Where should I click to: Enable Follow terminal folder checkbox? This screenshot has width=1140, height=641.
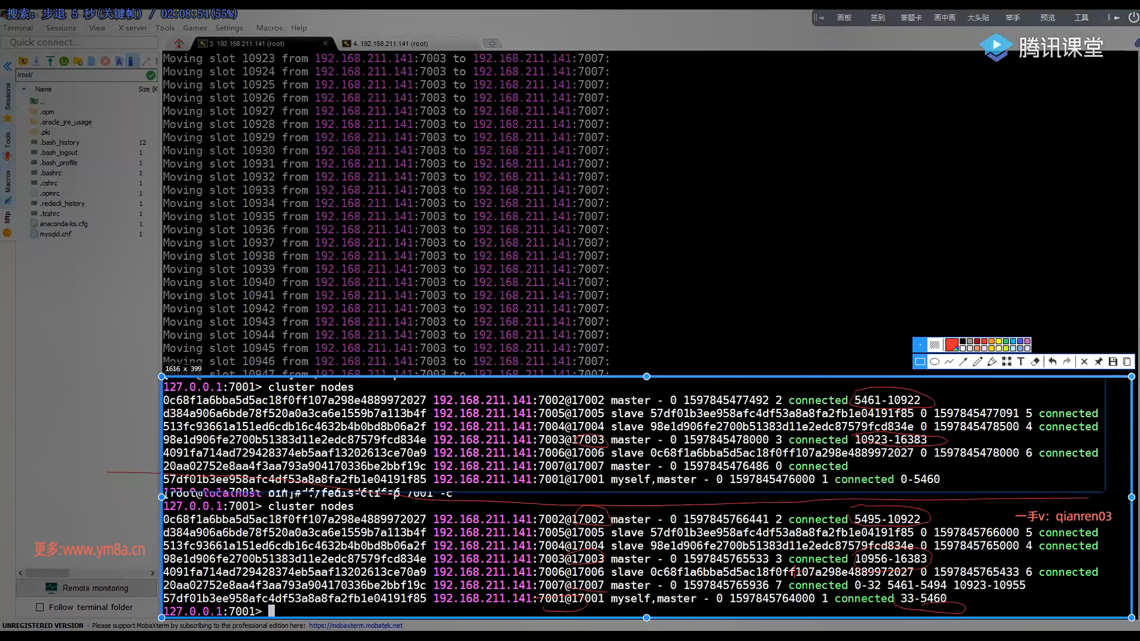tap(40, 607)
